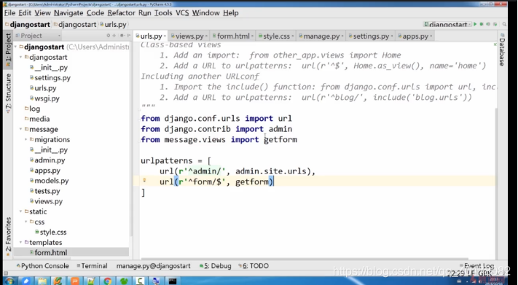Hide the Project panel with the hide icon
The image size is (518, 285).
pyautogui.click(x=128, y=36)
